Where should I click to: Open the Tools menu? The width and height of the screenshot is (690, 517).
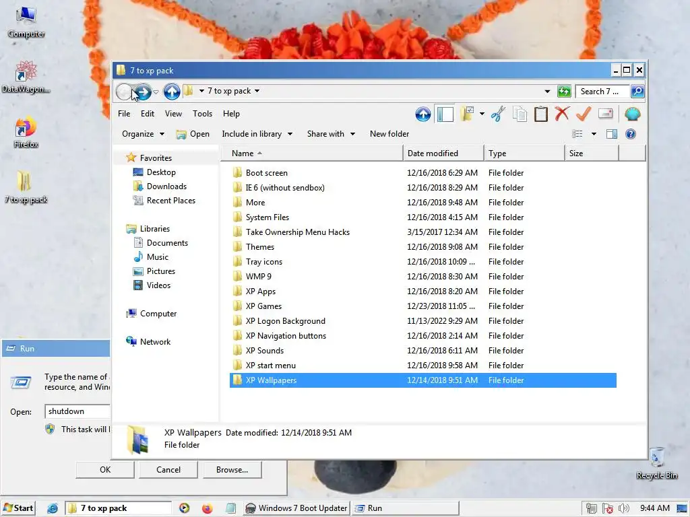point(202,113)
